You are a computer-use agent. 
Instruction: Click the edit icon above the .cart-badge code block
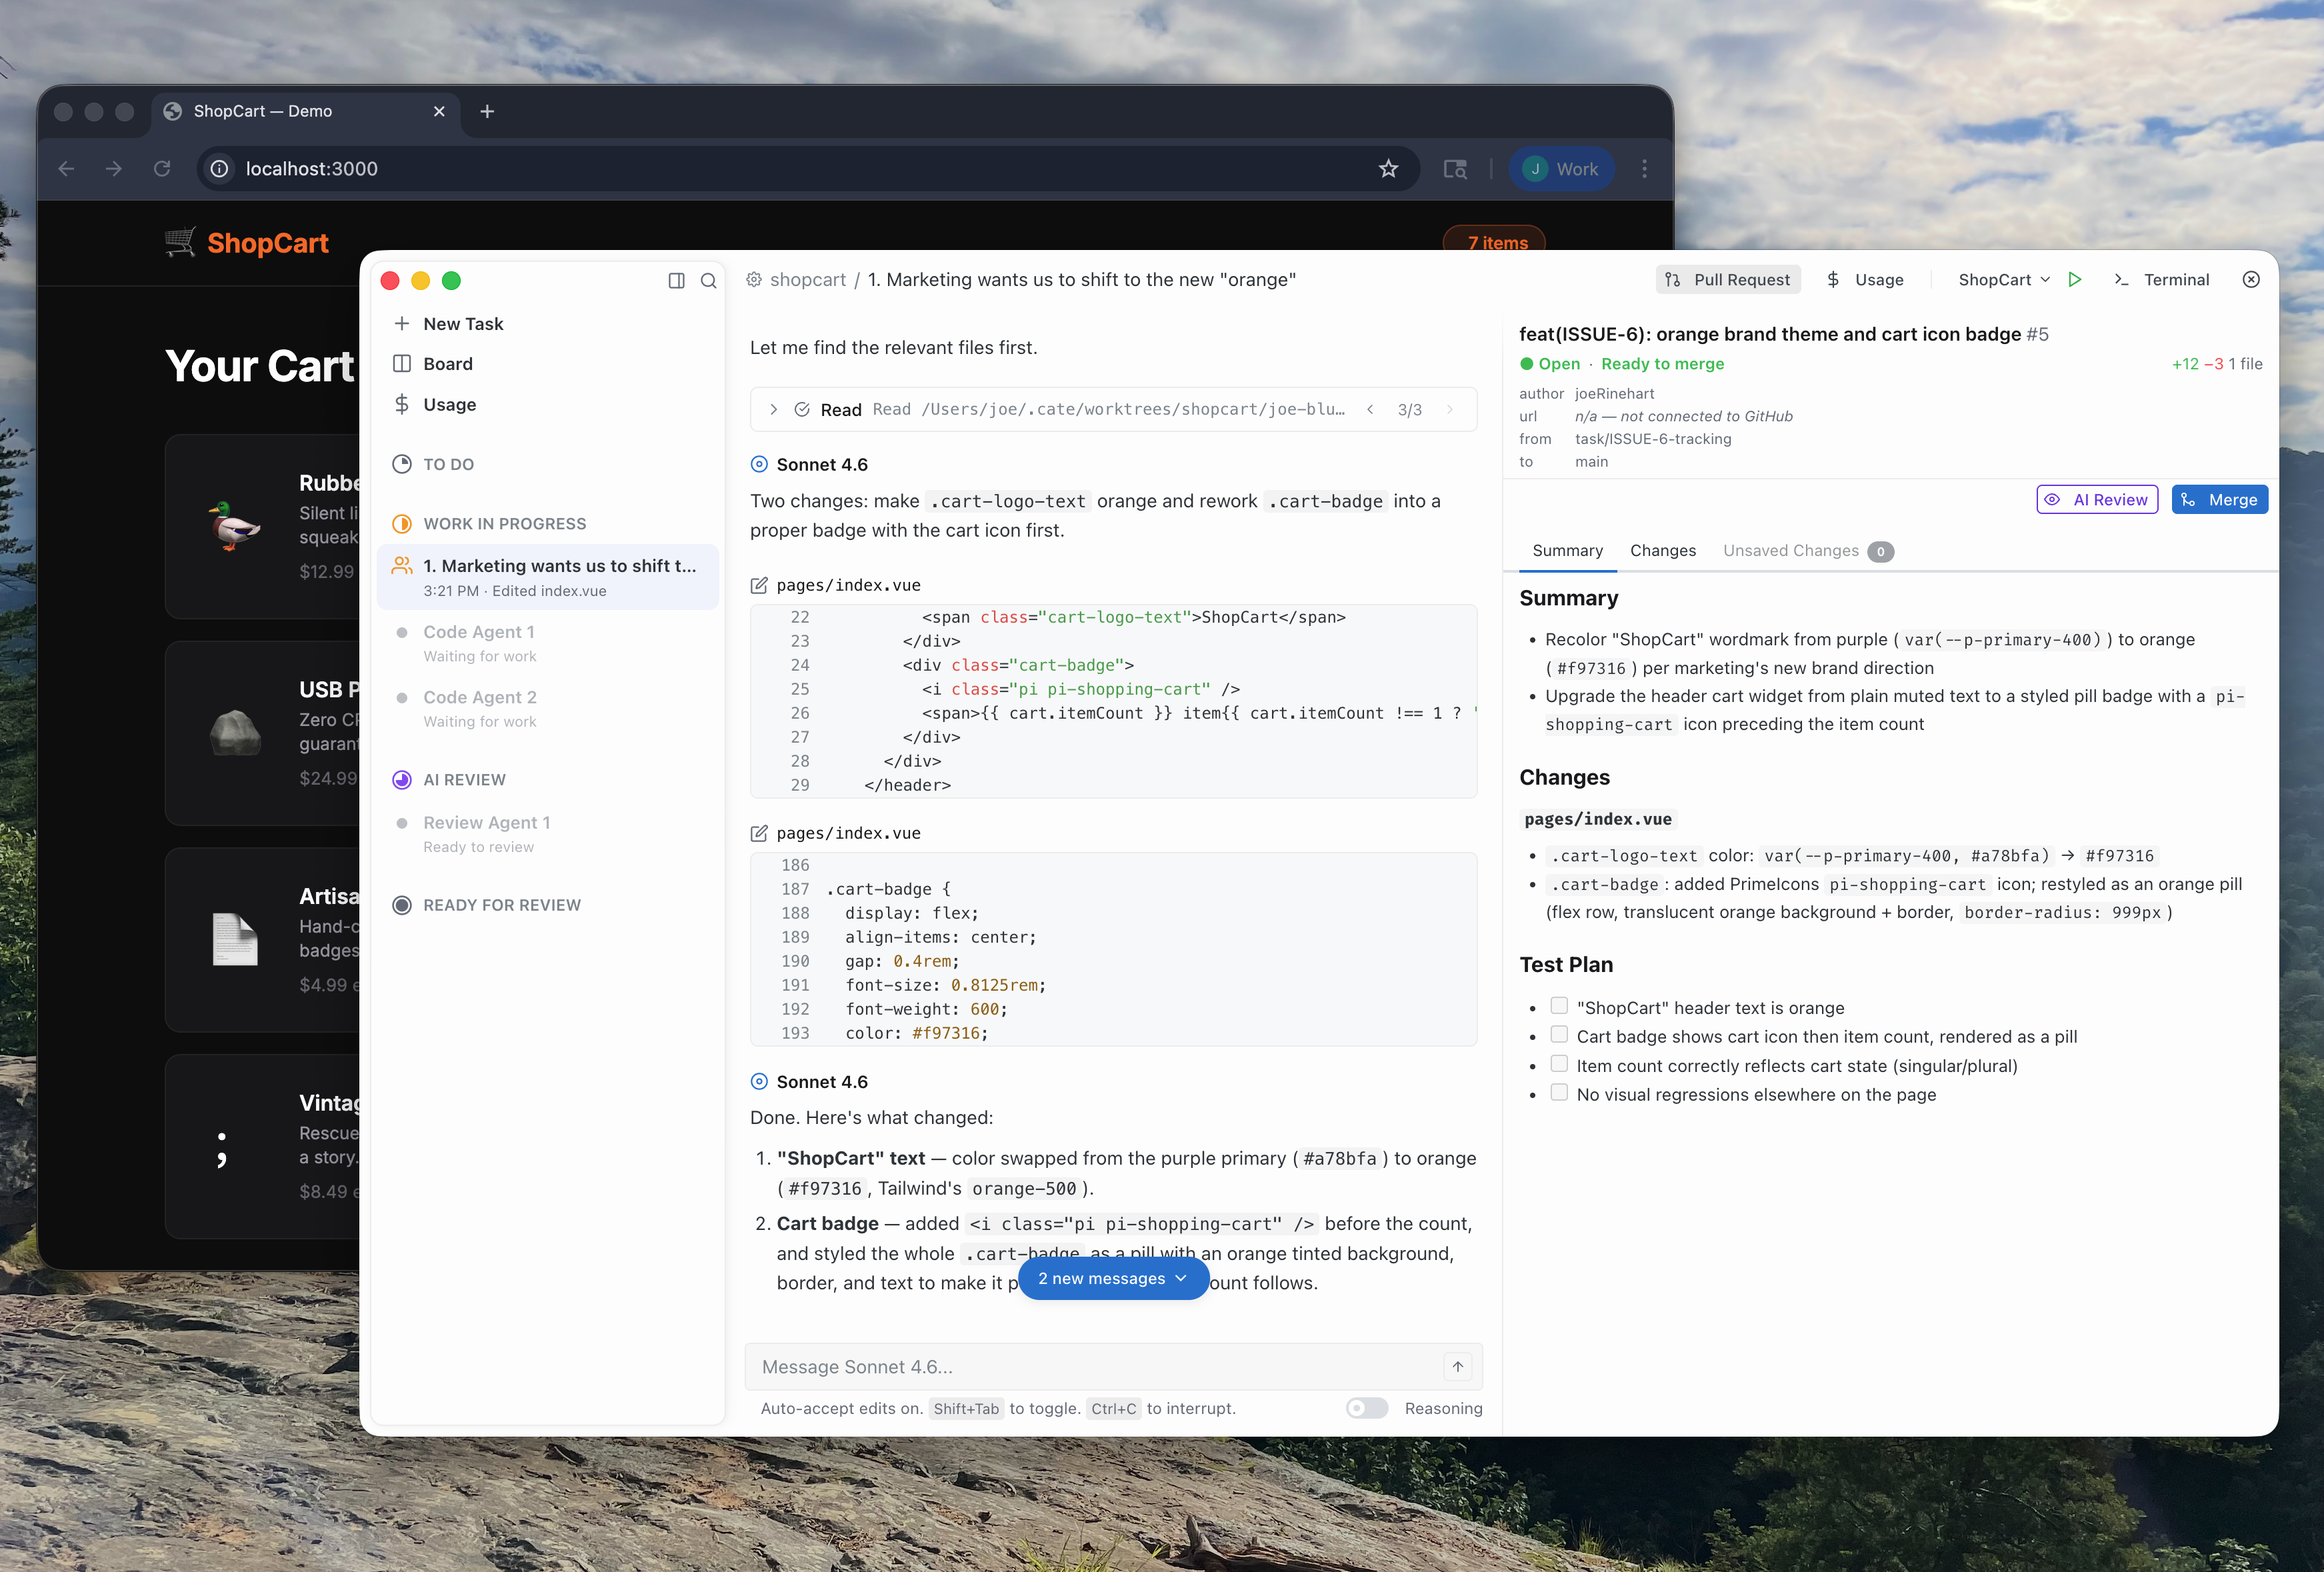pyautogui.click(x=759, y=833)
